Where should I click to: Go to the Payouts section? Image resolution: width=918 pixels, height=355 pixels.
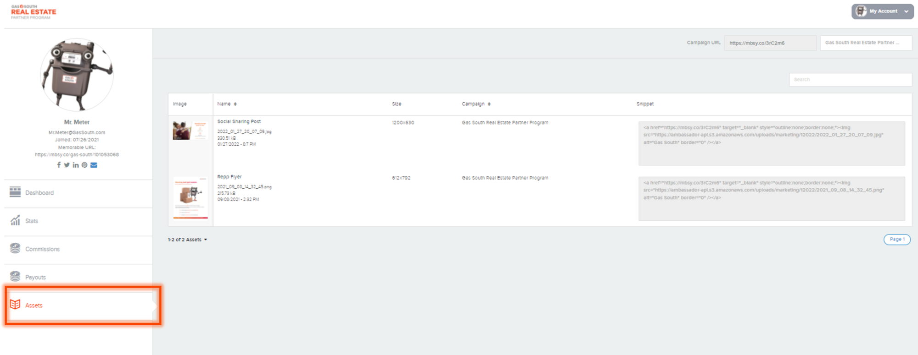[x=78, y=277]
